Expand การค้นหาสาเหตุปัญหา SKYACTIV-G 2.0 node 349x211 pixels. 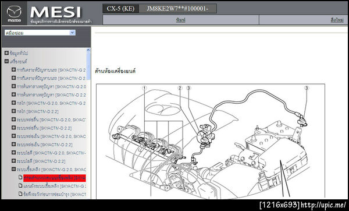13,86
